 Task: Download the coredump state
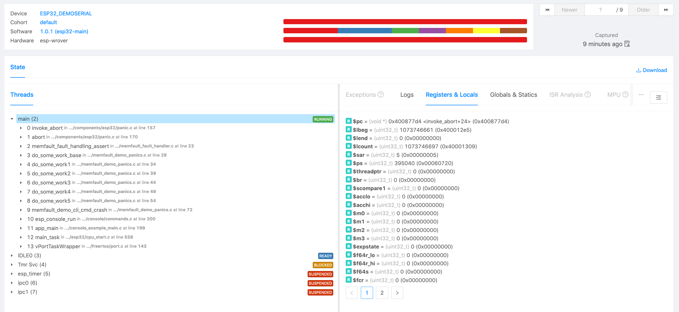(x=651, y=70)
